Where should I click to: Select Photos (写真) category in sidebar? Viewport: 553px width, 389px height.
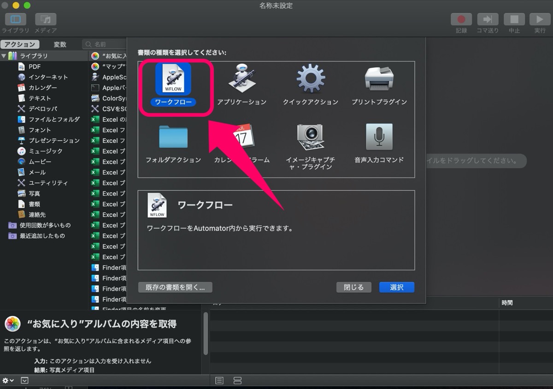pos(34,193)
